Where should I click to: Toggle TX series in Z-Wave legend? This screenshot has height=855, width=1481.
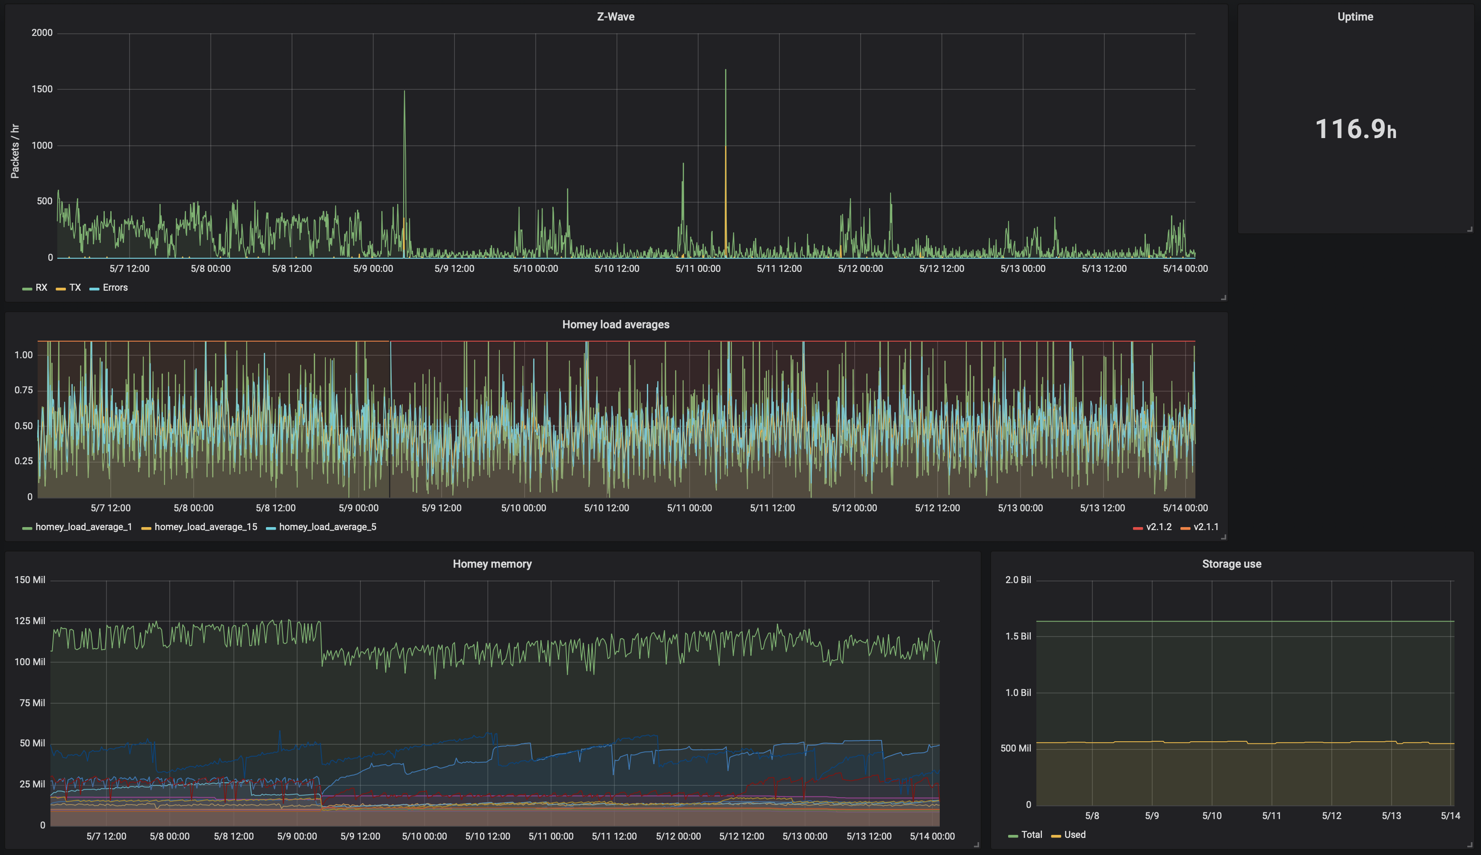[x=74, y=288]
